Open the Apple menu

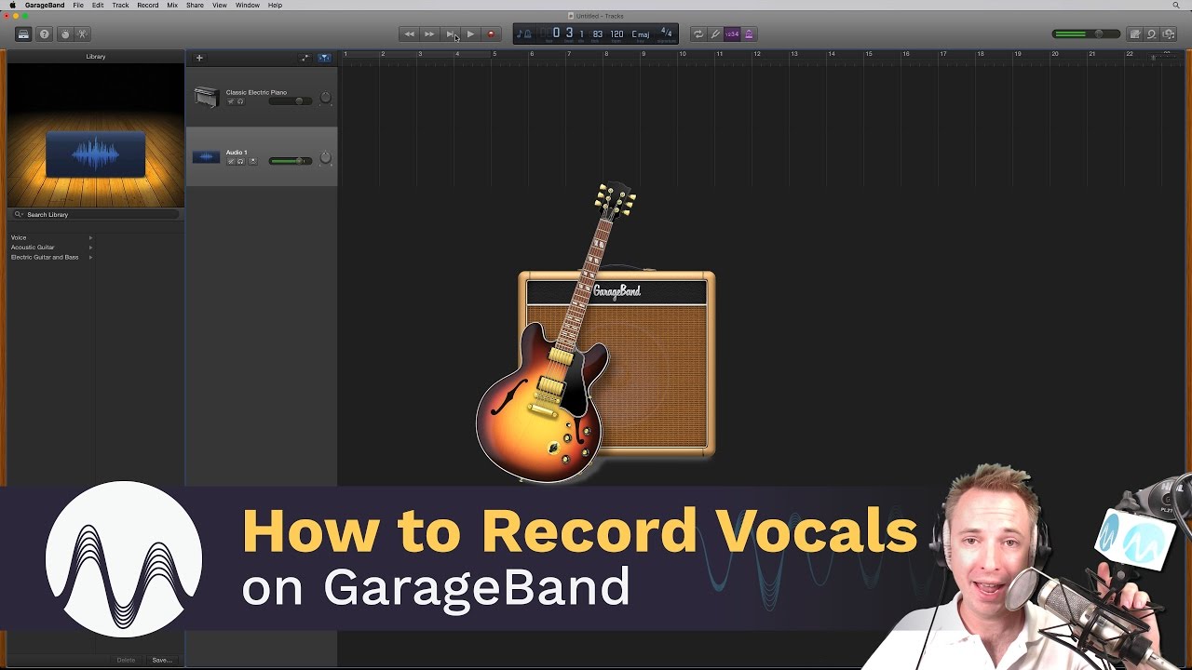tap(12, 5)
